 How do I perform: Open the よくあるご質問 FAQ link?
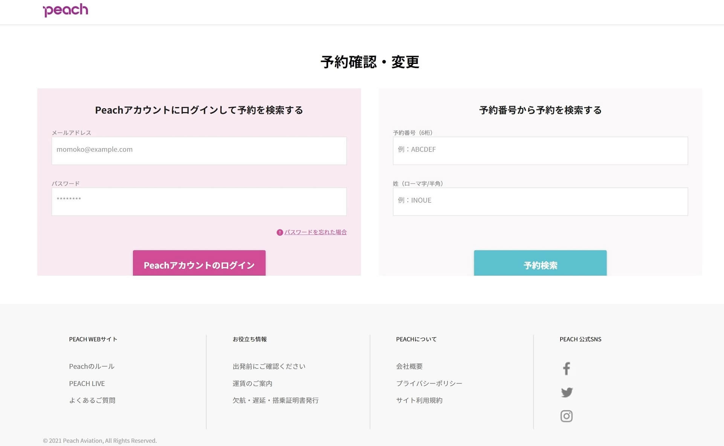coord(92,400)
